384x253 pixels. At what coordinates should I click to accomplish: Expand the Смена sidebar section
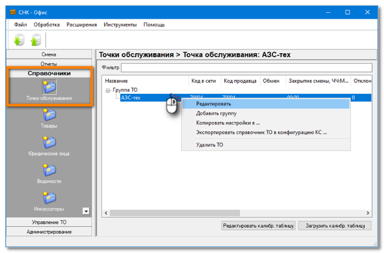(49, 54)
